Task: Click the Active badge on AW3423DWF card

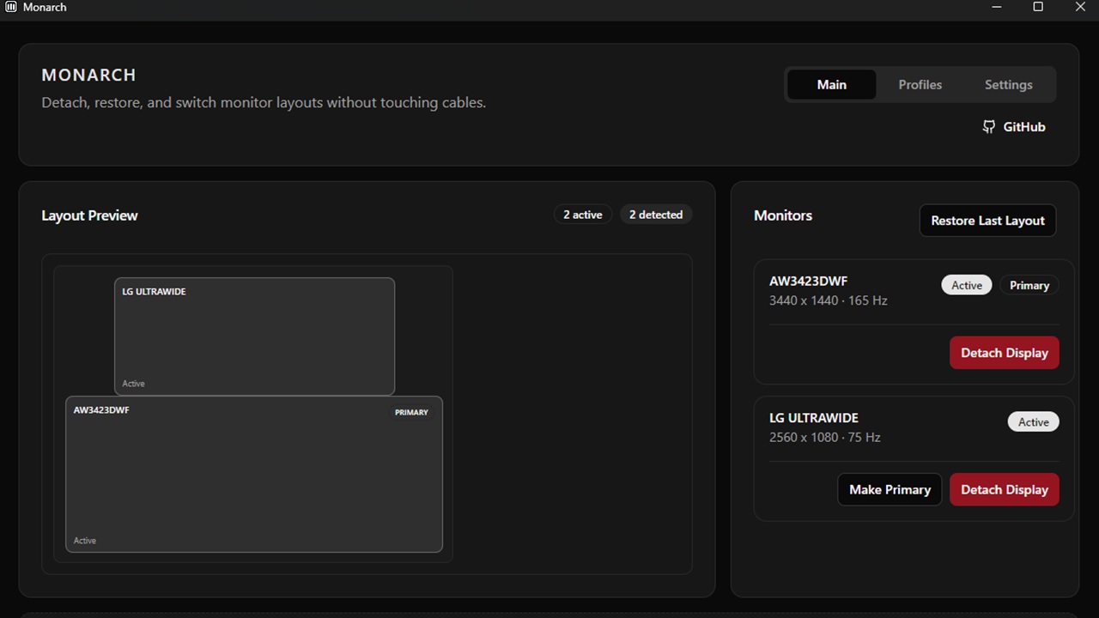Action: [x=966, y=285]
